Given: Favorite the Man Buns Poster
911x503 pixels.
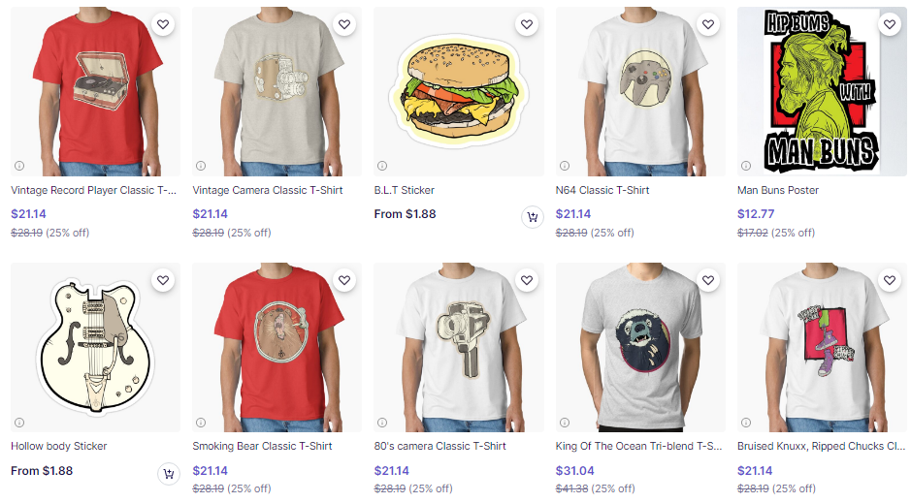Looking at the screenshot, I should click(890, 24).
